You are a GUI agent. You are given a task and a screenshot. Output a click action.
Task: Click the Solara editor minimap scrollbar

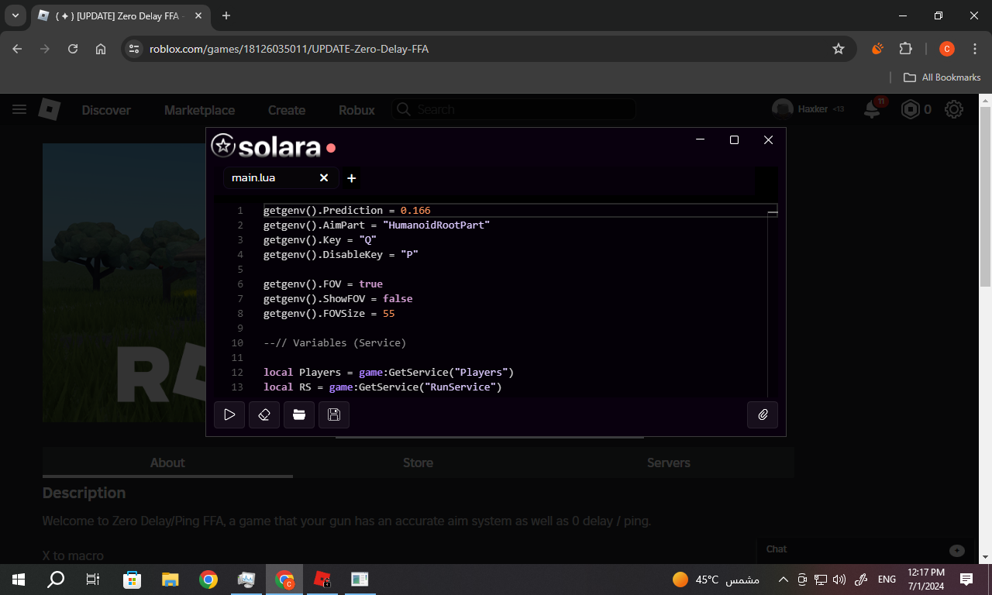coord(773,301)
